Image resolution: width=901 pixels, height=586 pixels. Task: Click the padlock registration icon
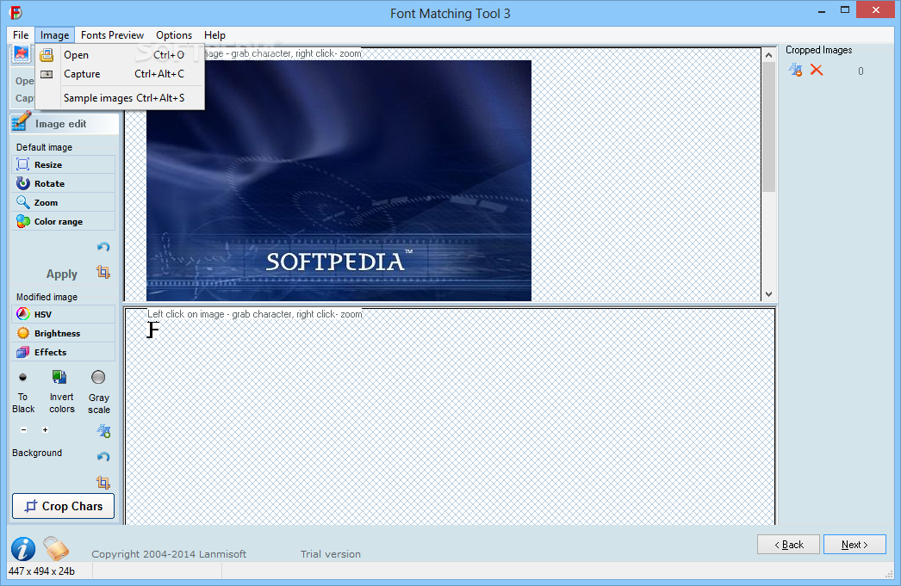click(56, 548)
